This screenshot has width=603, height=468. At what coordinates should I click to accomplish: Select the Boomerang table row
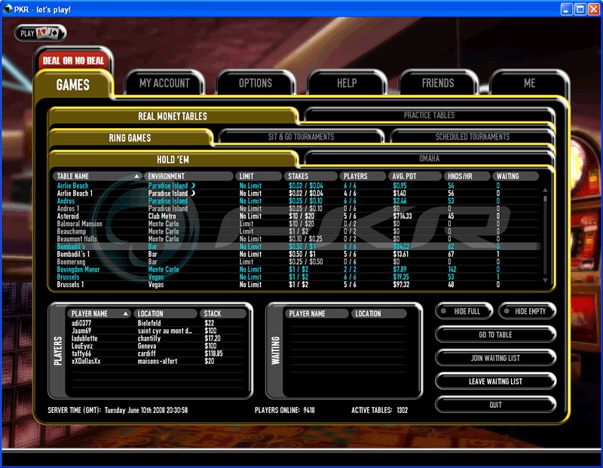[298, 262]
